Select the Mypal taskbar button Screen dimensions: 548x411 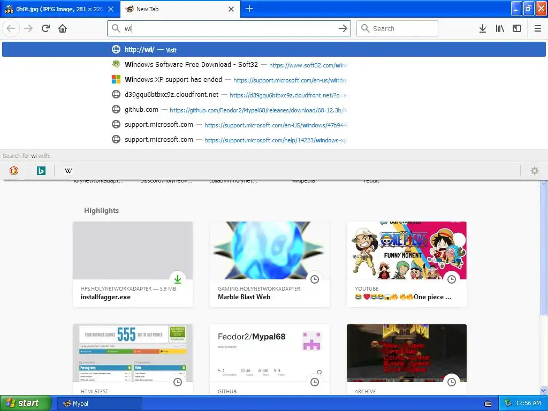pyautogui.click(x=100, y=404)
